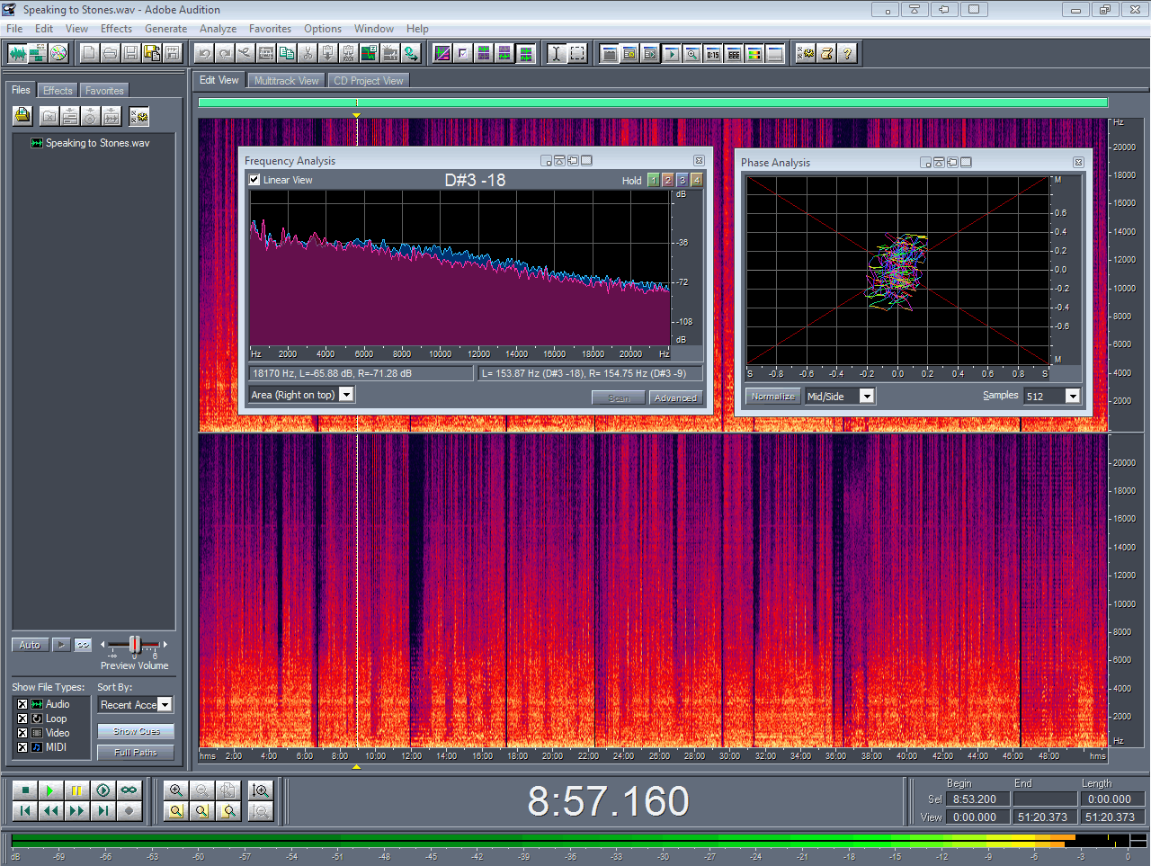Click the Preview Volume slider handle
Viewport: 1151px width, 866px height.
click(135, 644)
